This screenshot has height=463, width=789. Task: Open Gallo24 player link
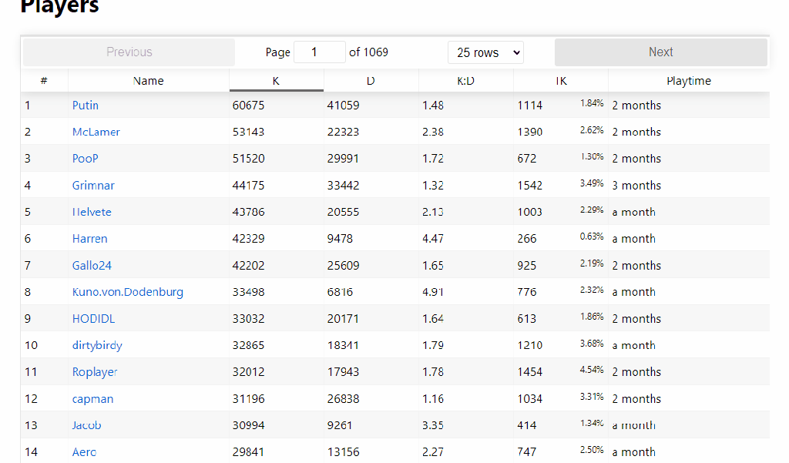[x=92, y=266]
